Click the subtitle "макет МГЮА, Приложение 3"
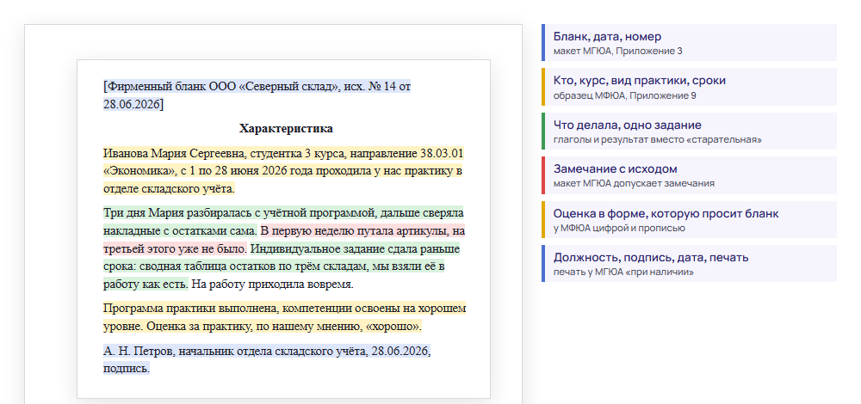 coord(617,51)
